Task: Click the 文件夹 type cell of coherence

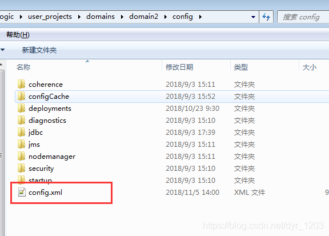Action: click(x=244, y=85)
